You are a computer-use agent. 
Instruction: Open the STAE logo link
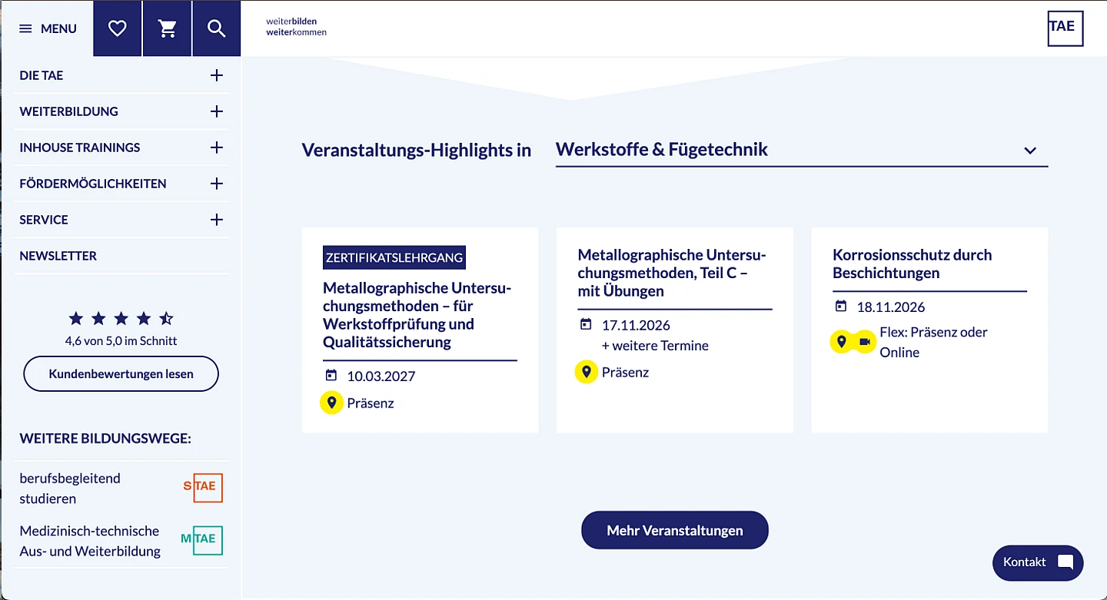pos(204,488)
